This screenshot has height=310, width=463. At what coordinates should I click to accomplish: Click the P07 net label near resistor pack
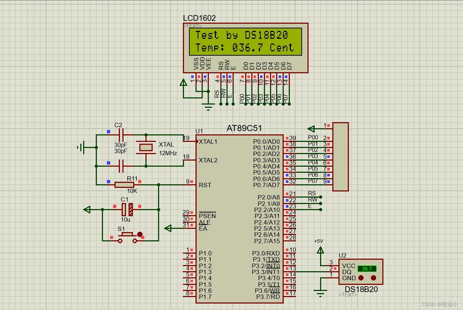click(313, 181)
